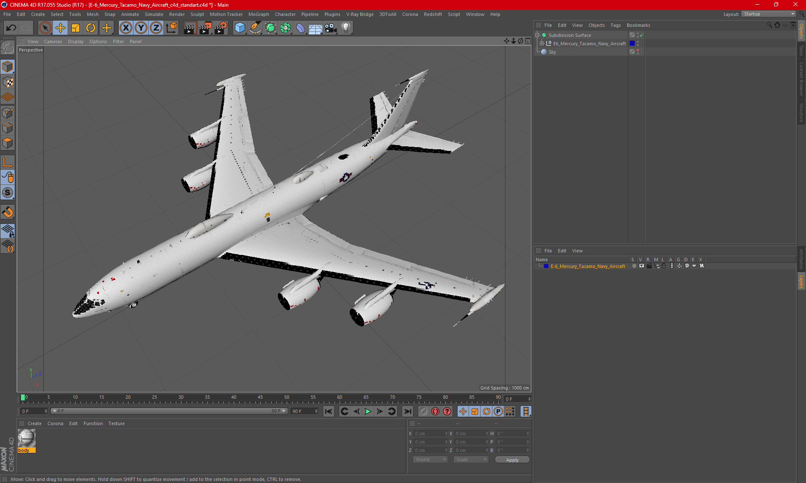
Task: Open the MoGraph menu
Action: coord(258,14)
